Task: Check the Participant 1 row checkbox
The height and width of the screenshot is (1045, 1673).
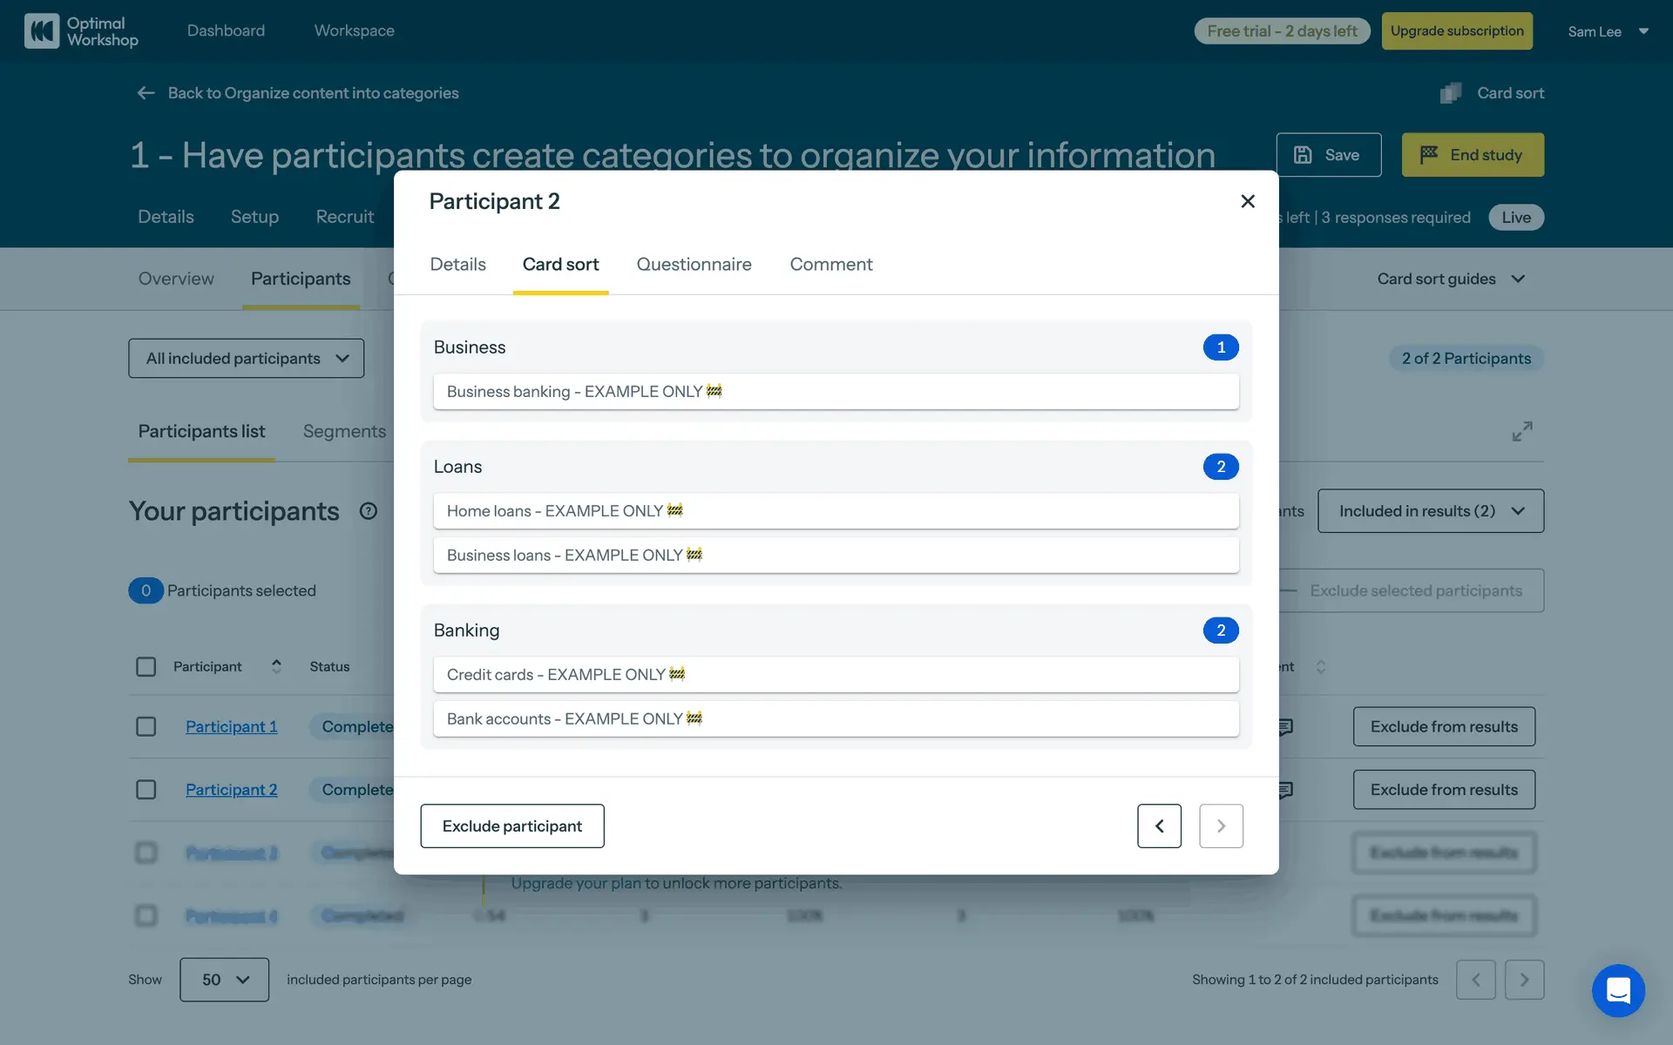Action: tap(146, 726)
